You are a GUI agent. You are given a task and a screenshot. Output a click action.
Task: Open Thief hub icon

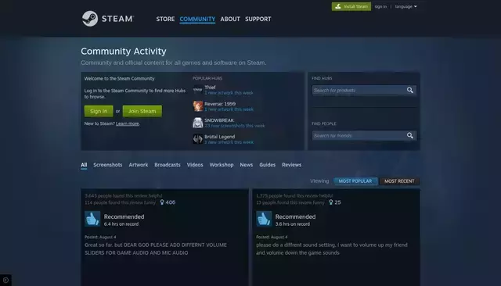198,90
